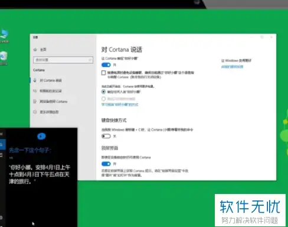
Task: Select the 响应任何人说你好小娜 radio button
Action: [103, 91]
